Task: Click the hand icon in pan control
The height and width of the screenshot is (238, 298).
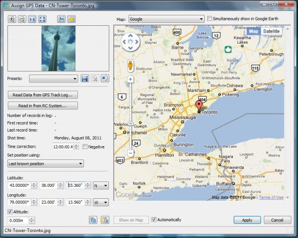Action: click(130, 42)
